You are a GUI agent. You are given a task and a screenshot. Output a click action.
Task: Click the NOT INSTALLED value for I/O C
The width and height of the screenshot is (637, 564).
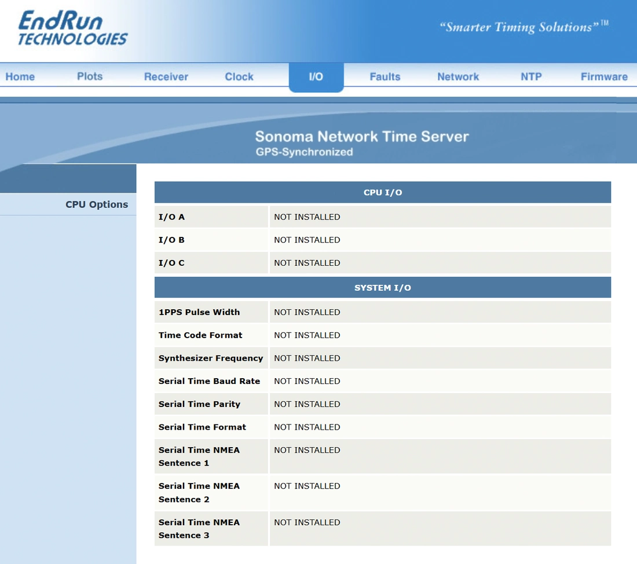(307, 263)
